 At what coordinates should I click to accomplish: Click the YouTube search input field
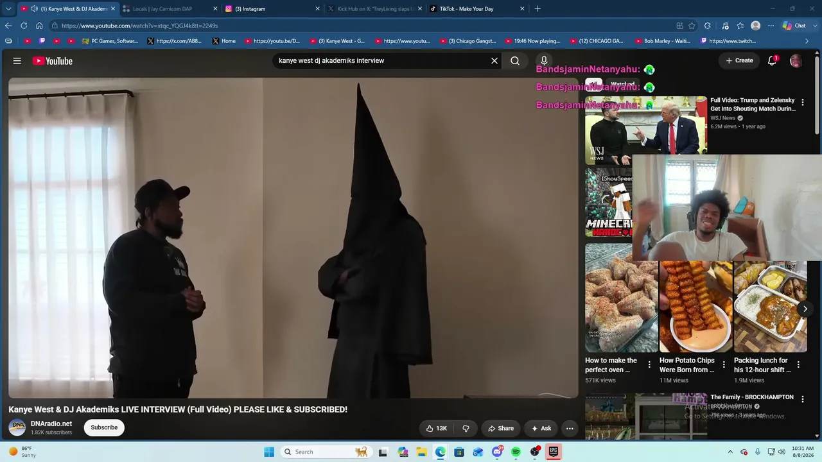383,61
